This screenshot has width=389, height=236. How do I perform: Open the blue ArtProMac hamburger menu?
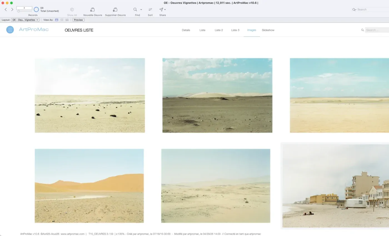point(10,30)
